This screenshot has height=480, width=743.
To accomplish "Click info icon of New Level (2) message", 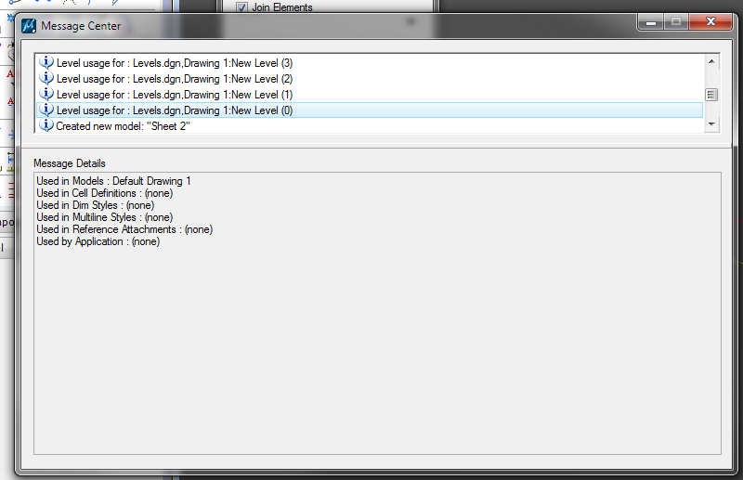I will (46, 78).
